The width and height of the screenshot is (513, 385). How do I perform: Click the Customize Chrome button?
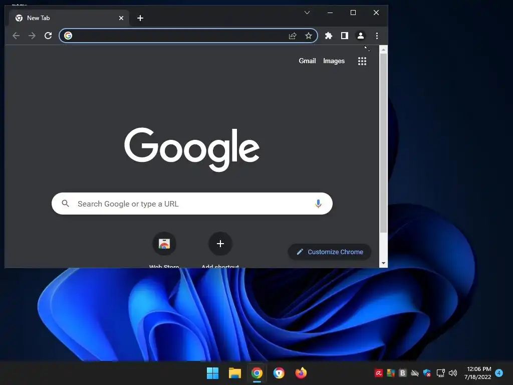(330, 252)
